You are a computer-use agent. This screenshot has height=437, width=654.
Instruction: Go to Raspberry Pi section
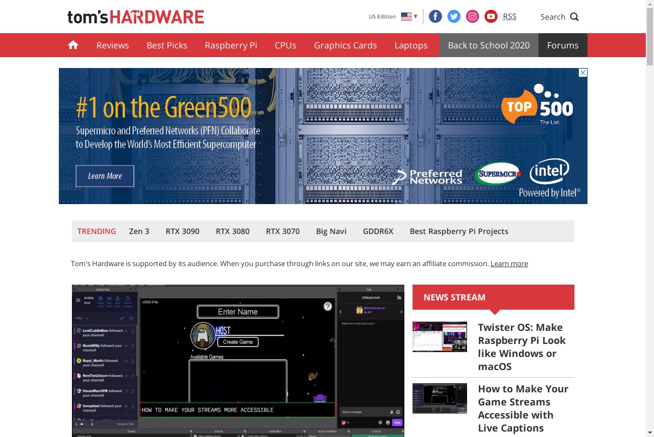231,45
